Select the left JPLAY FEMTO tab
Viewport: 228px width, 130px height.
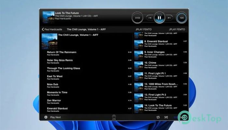[144, 29]
